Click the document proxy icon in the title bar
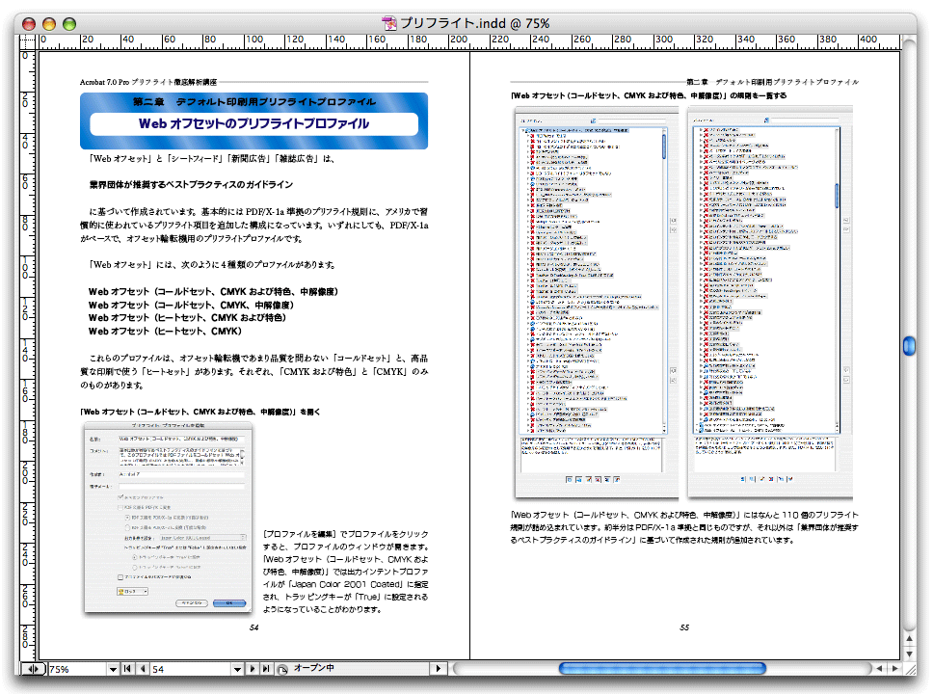Image resolution: width=933 pixels, height=694 pixels. (x=389, y=23)
